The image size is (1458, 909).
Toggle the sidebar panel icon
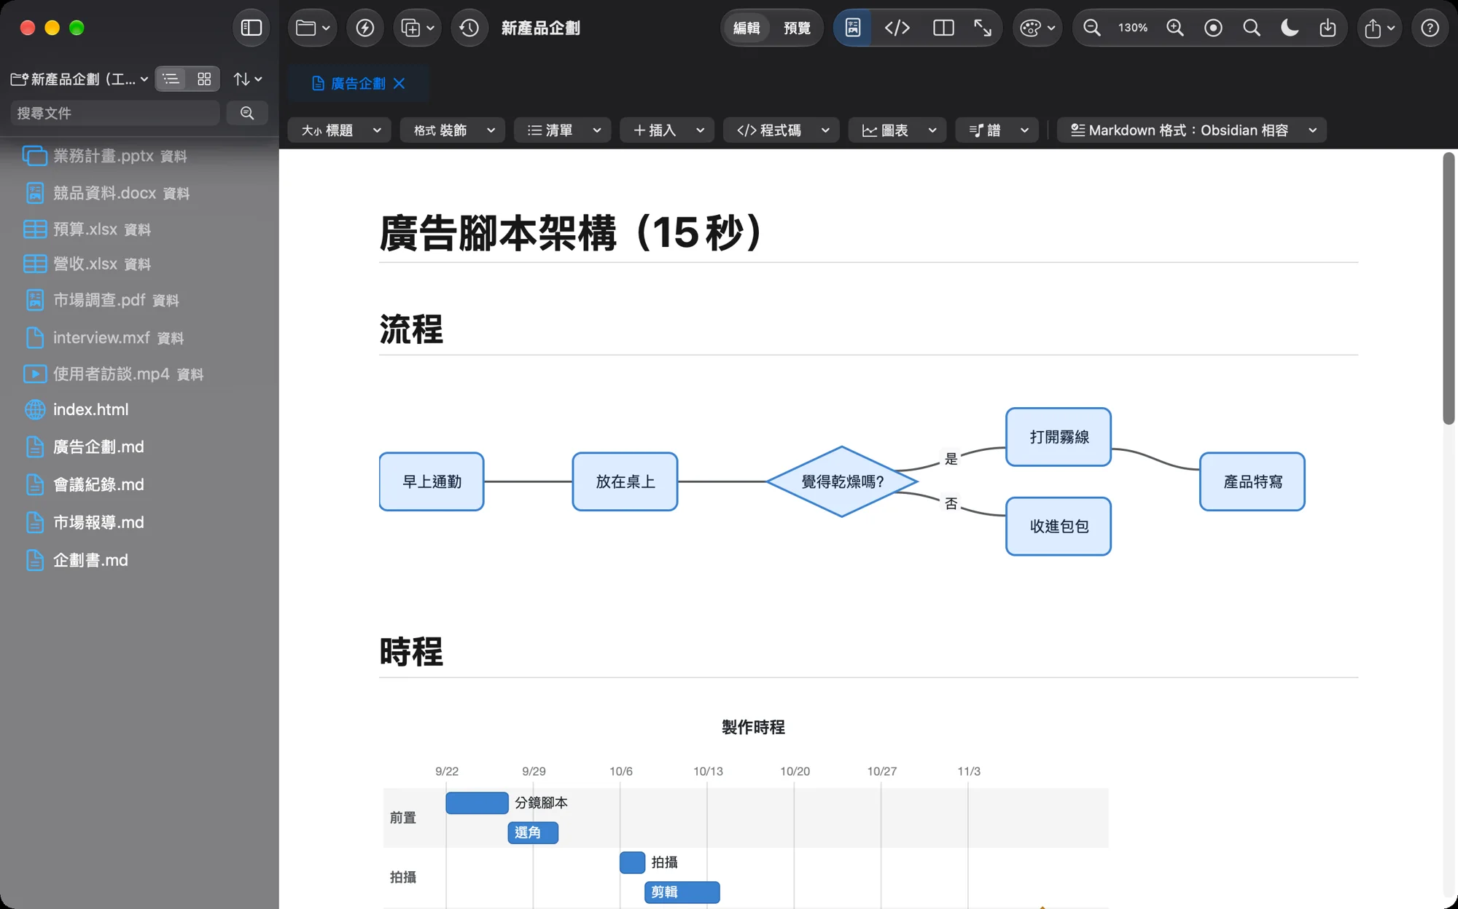(x=252, y=28)
